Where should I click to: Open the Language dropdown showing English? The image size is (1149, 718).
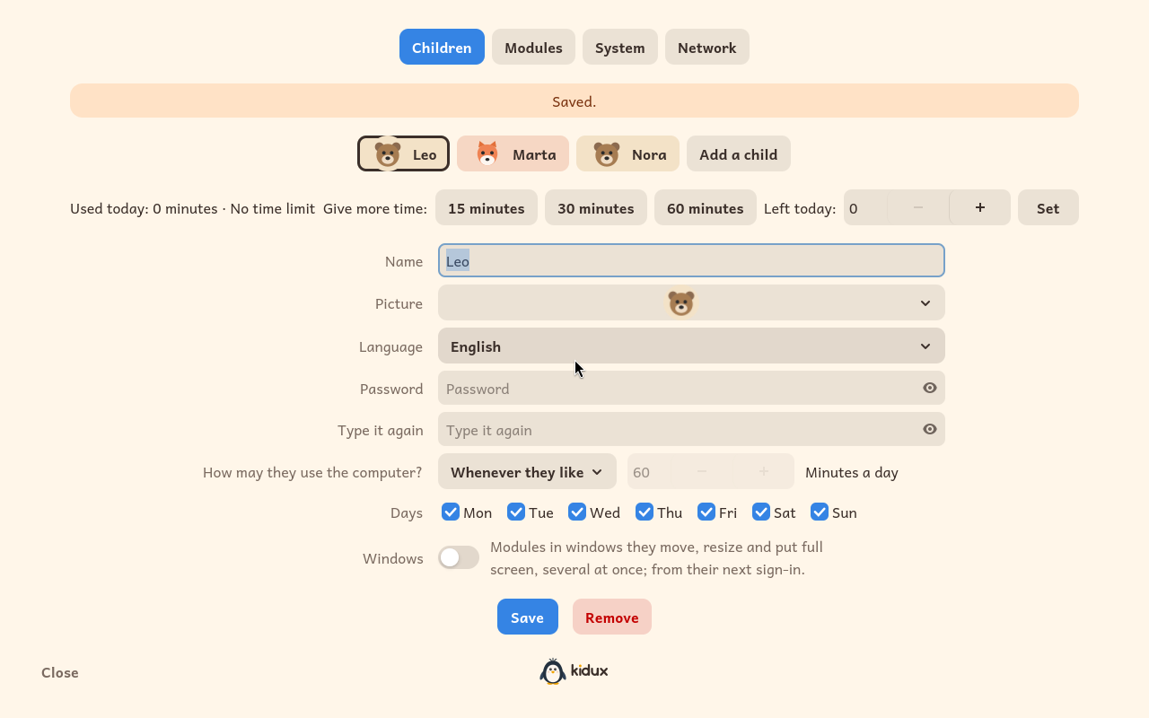pyautogui.click(x=691, y=346)
